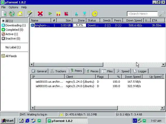Sort peers by IP column header

click(x=48, y=77)
